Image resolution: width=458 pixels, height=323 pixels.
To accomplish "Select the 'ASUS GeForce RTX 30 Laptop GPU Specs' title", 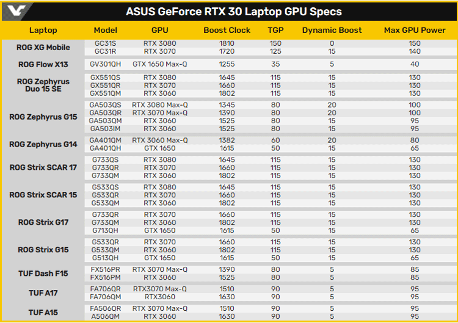I will tap(234, 12).
